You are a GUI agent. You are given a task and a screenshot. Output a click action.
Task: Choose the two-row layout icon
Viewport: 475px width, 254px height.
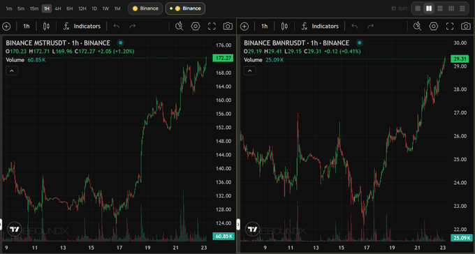pos(440,8)
